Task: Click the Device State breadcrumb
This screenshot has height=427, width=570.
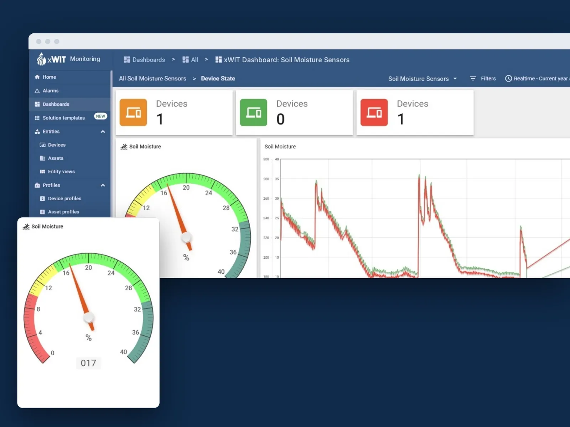Action: tap(218, 78)
